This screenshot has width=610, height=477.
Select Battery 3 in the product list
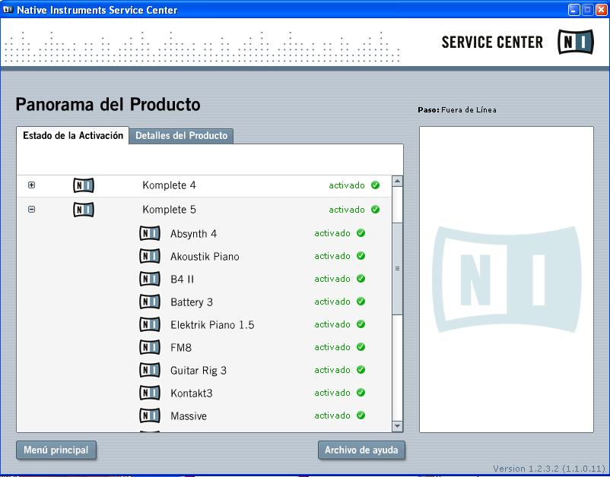click(192, 302)
